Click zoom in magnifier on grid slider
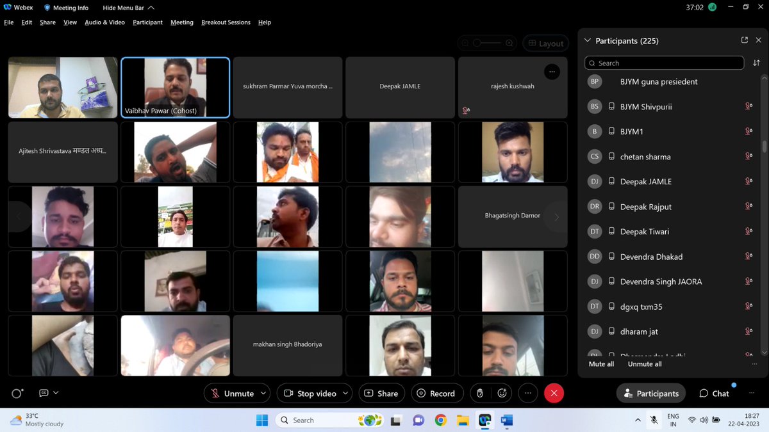The image size is (769, 432). (509, 44)
